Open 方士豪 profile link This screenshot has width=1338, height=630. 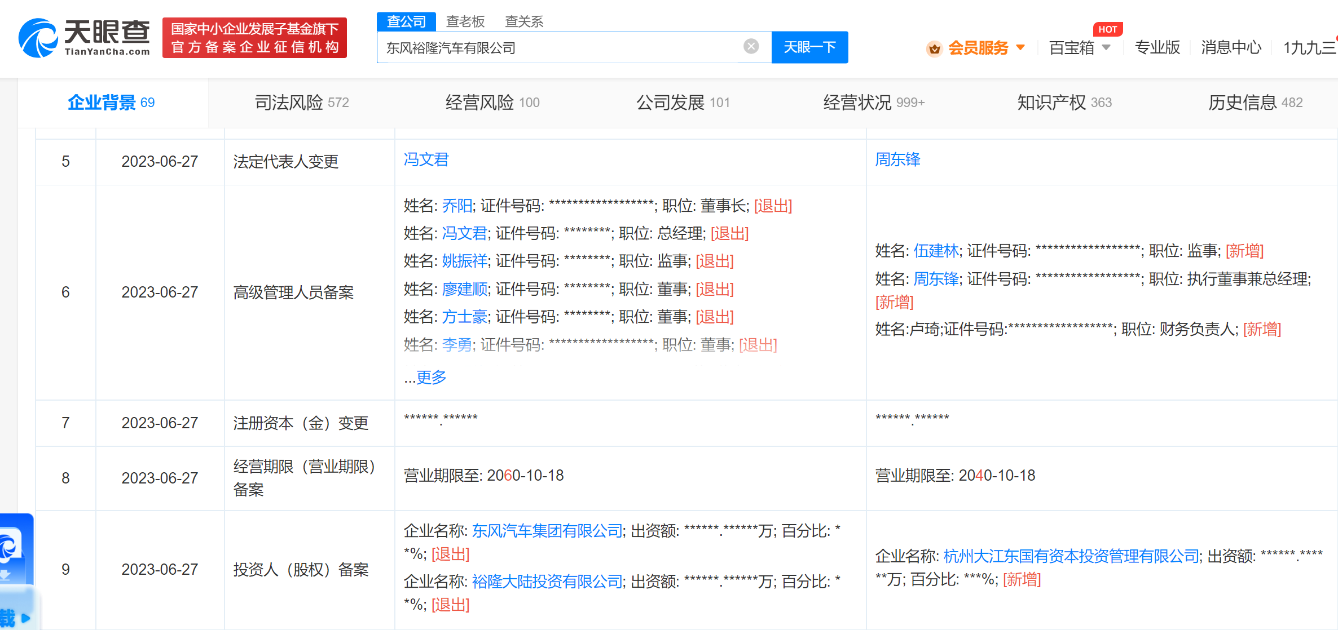point(464,317)
